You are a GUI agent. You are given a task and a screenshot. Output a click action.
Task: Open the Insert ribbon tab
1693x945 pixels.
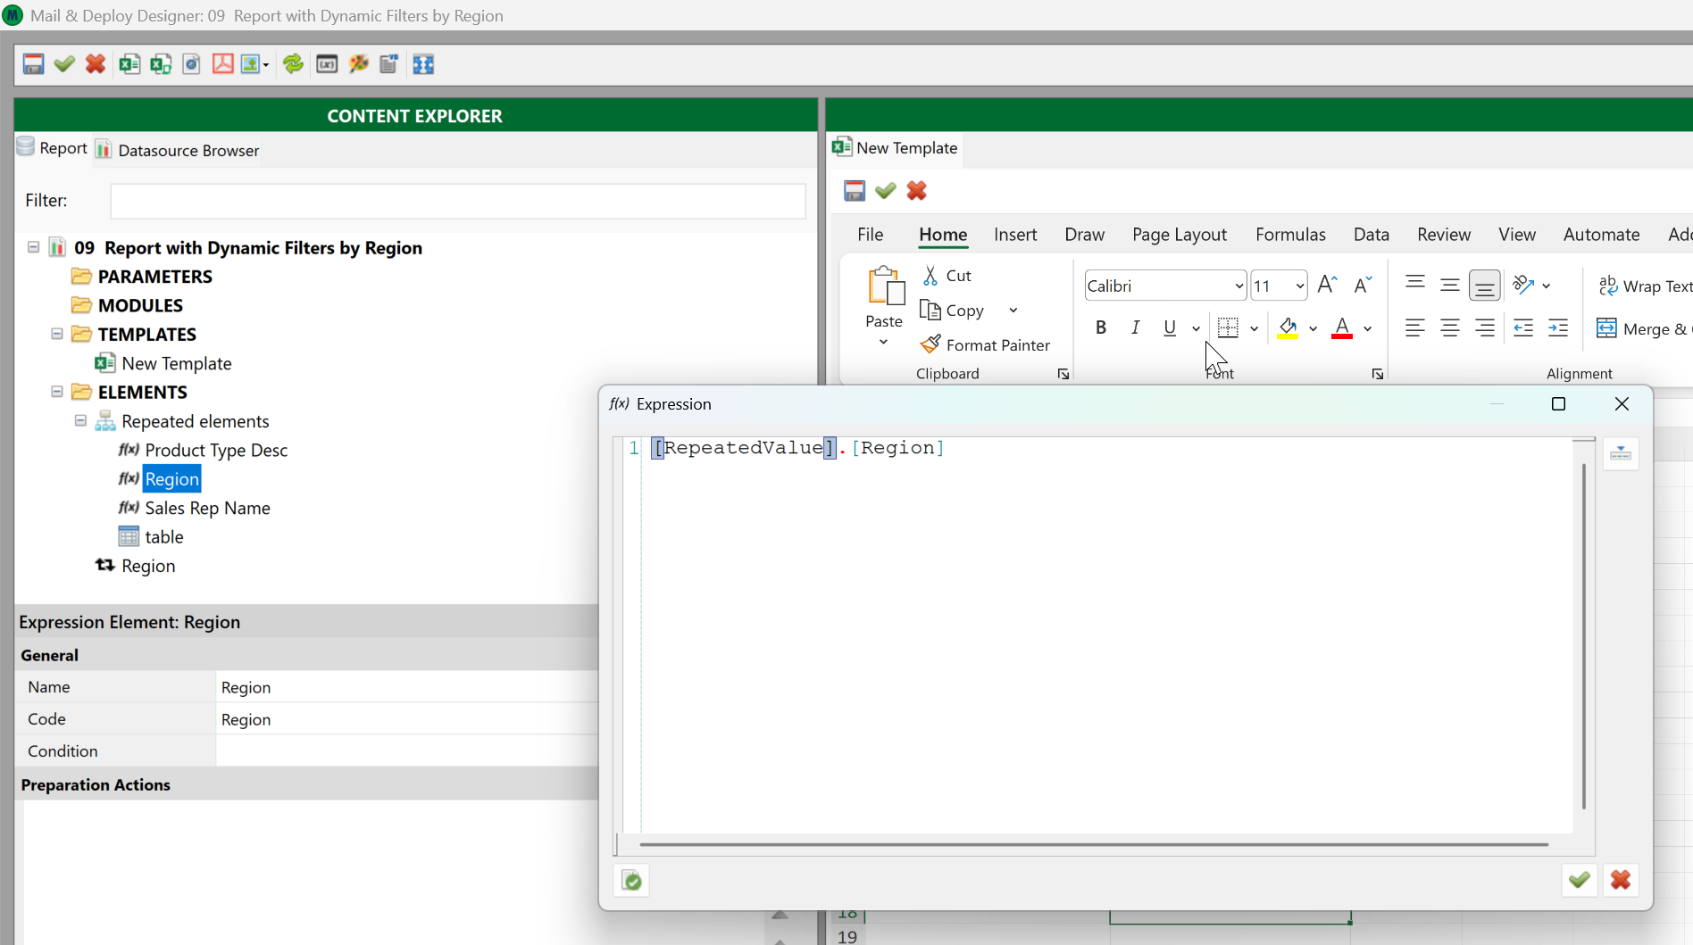click(1014, 235)
